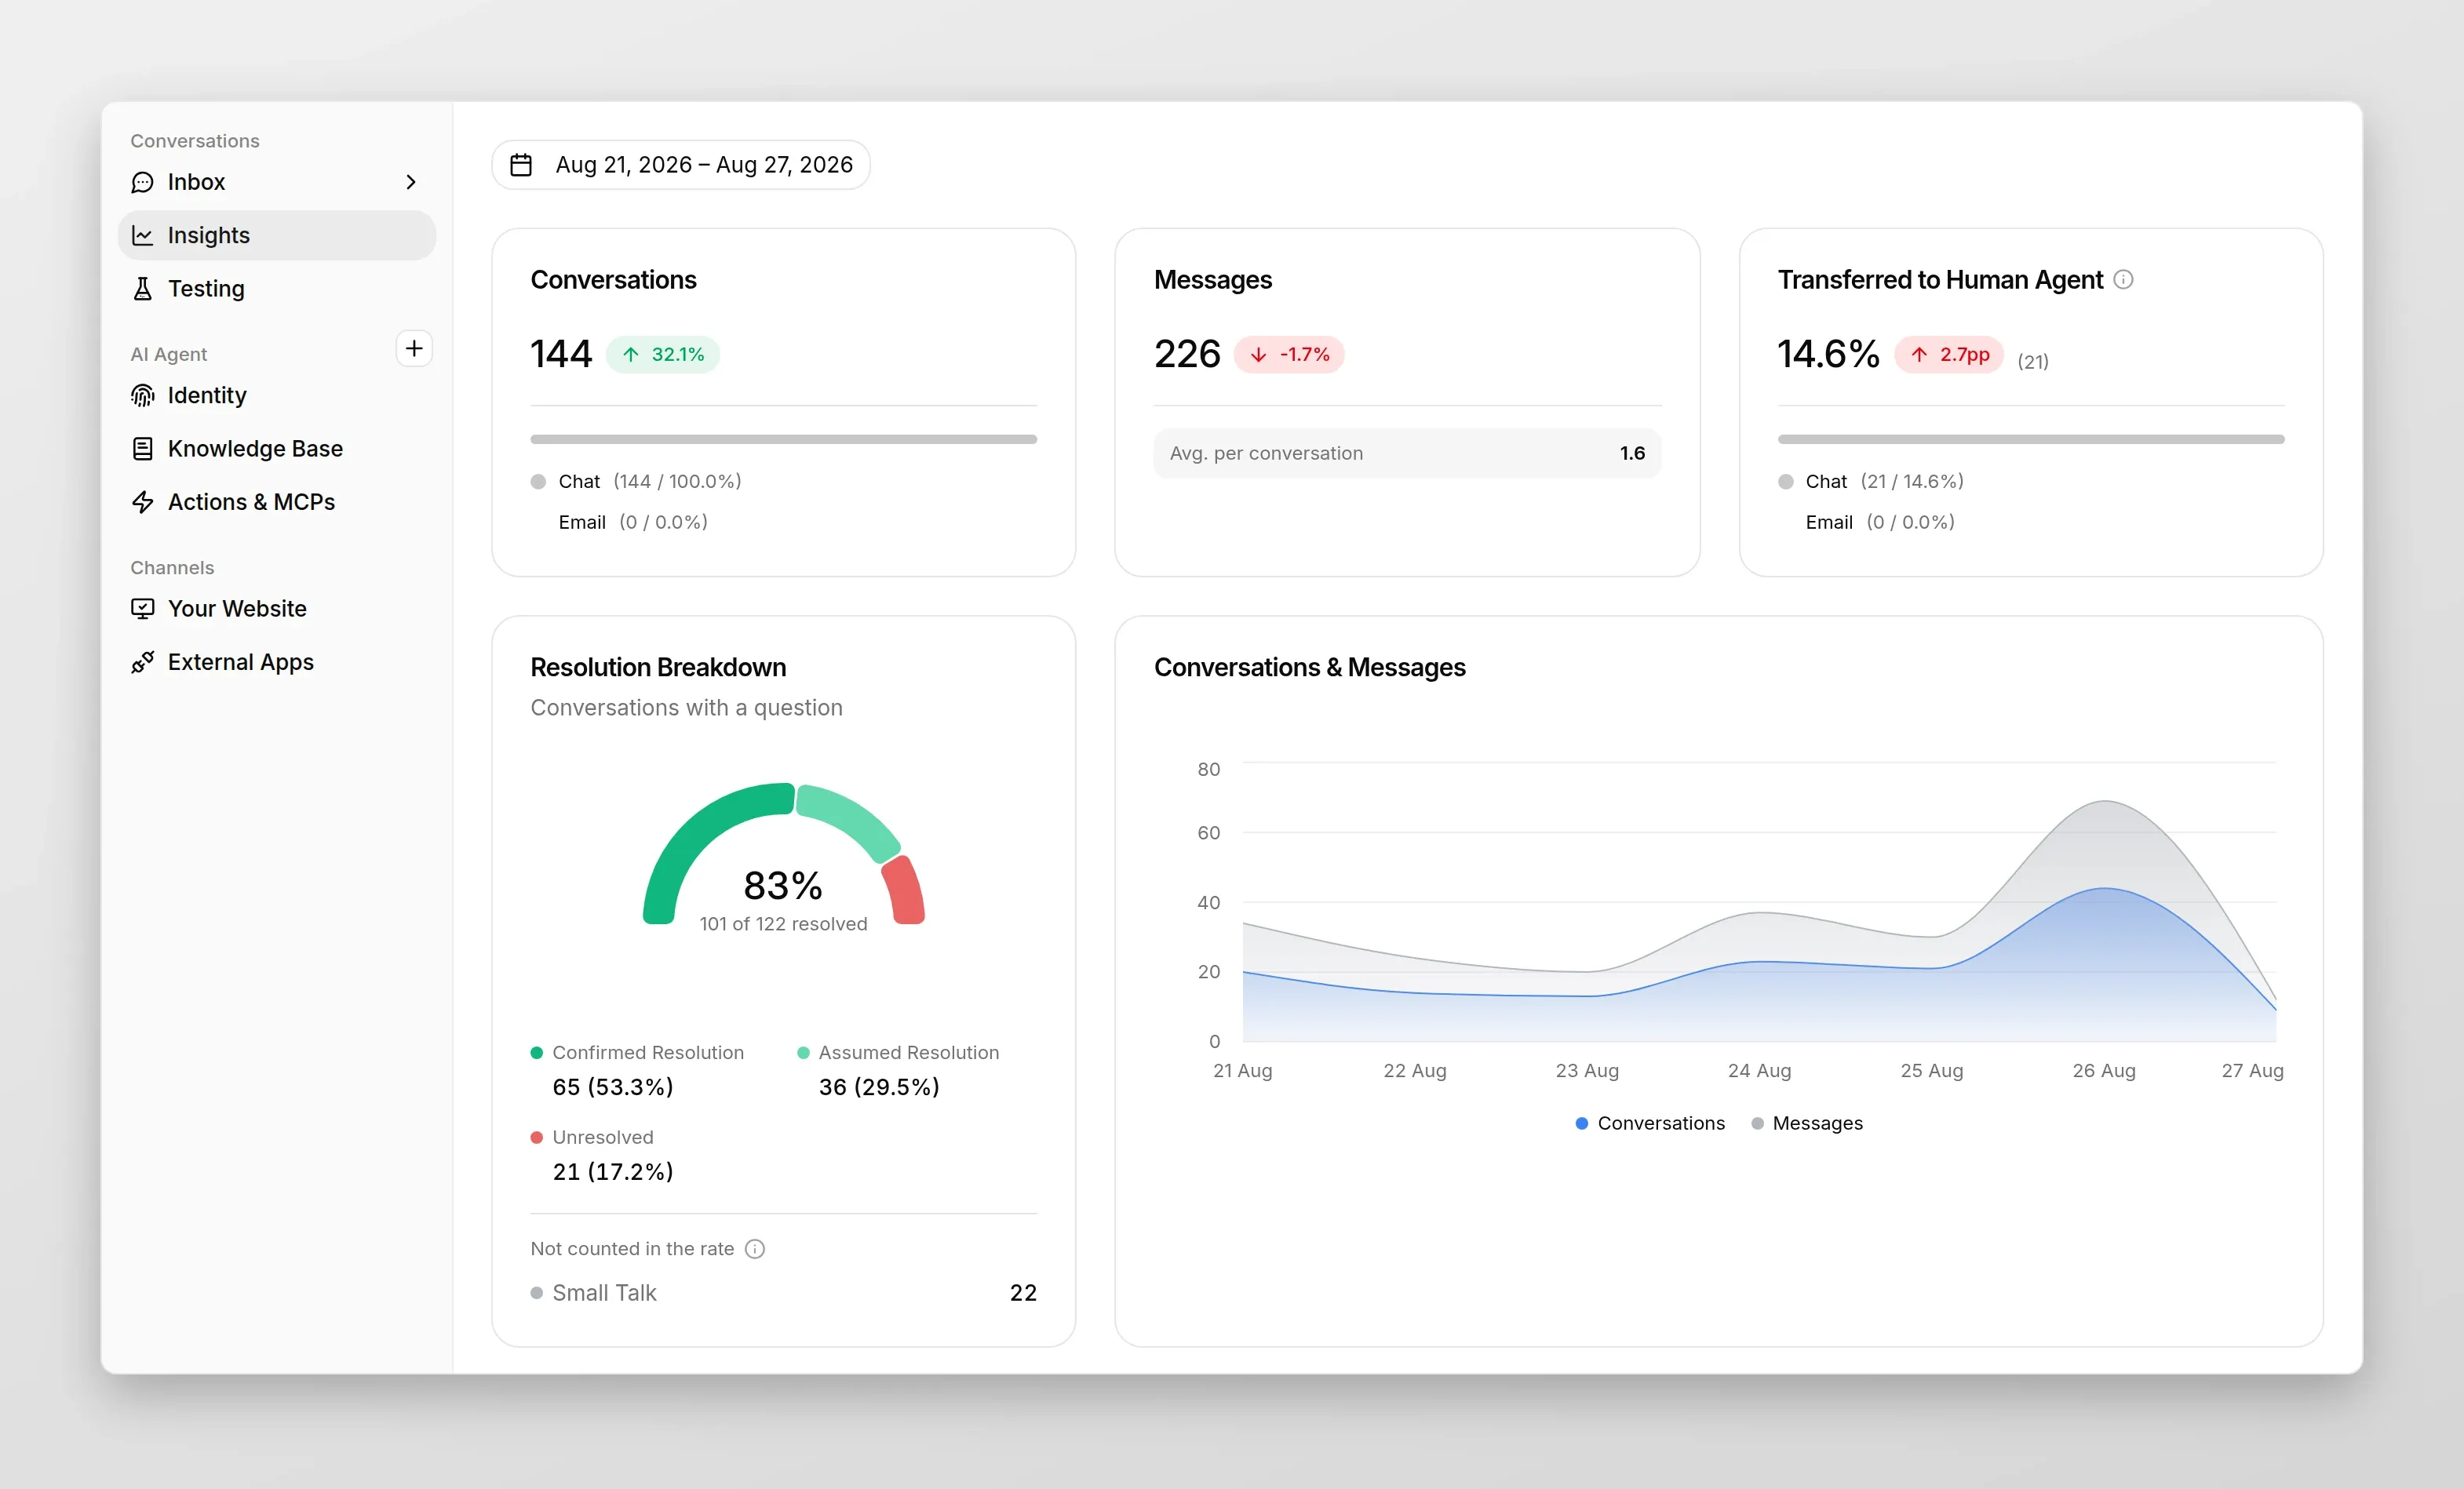The width and height of the screenshot is (2464, 1489).
Task: Click the Small Talk row
Action: tap(783, 1293)
